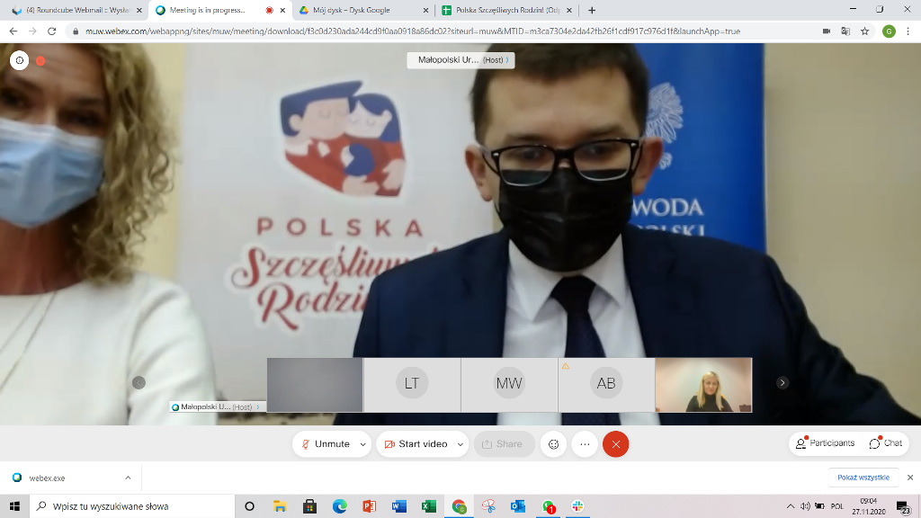This screenshot has height=518, width=921.
Task: Click the POL language indicator
Action: pos(837,506)
